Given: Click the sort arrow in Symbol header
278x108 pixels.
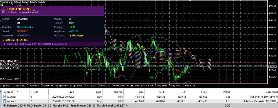Looking at the screenshot, I should click(x=17, y=92).
